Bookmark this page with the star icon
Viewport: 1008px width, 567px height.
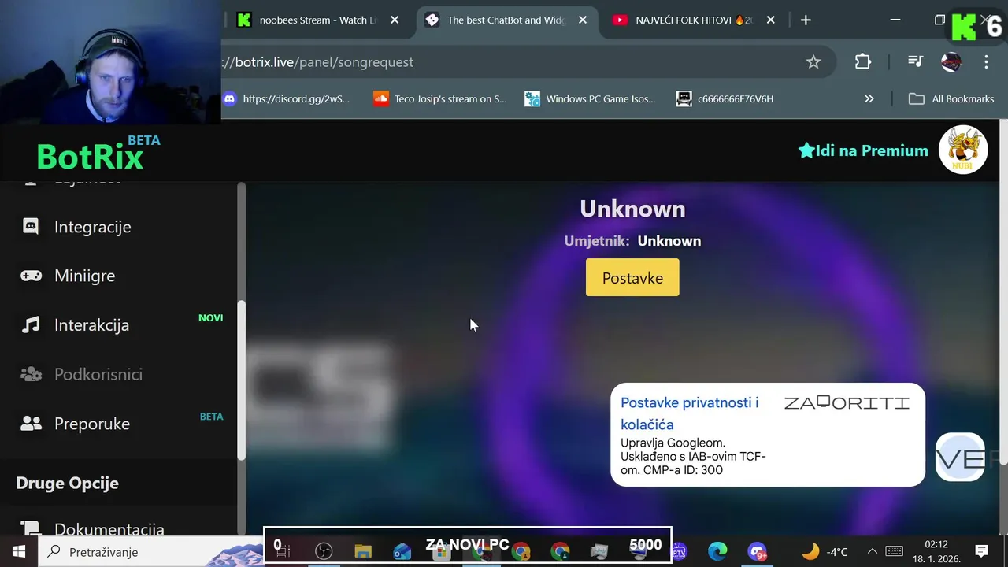[x=813, y=61]
